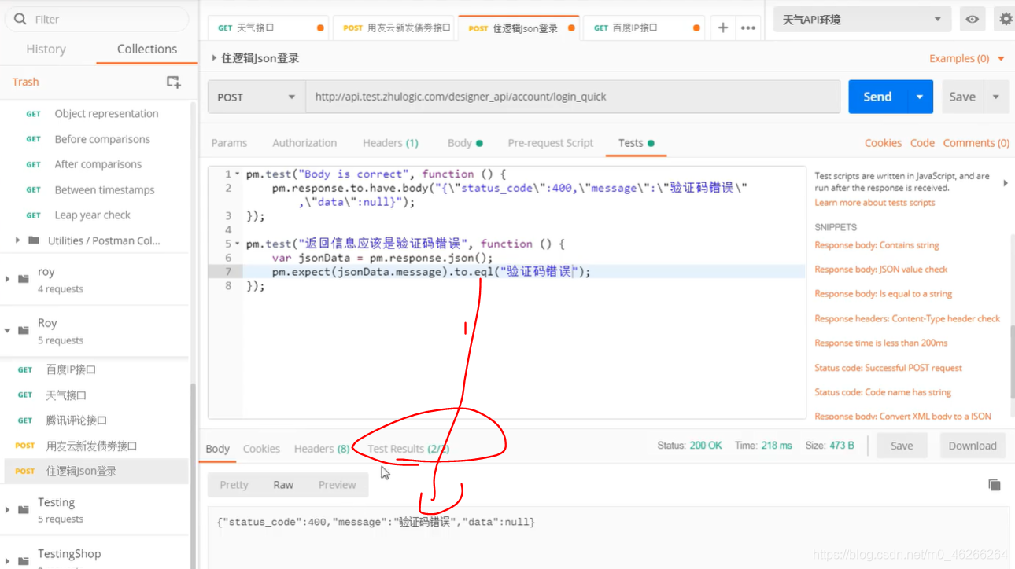Switch to the 用友云新发债券接口 request tab
This screenshot has width=1015, height=569.
point(396,28)
